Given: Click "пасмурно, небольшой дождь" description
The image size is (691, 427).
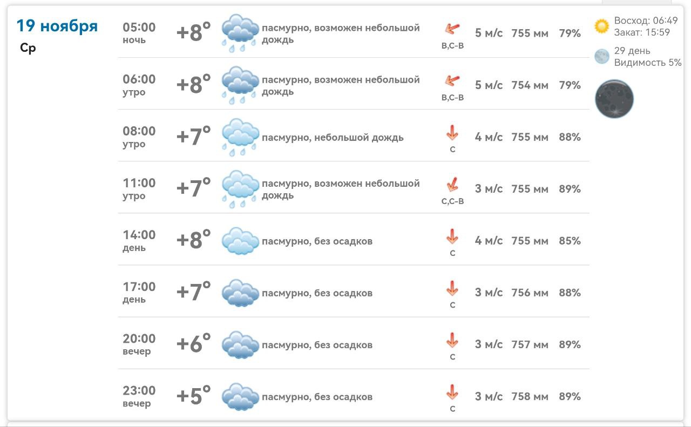Looking at the screenshot, I should 333,137.
